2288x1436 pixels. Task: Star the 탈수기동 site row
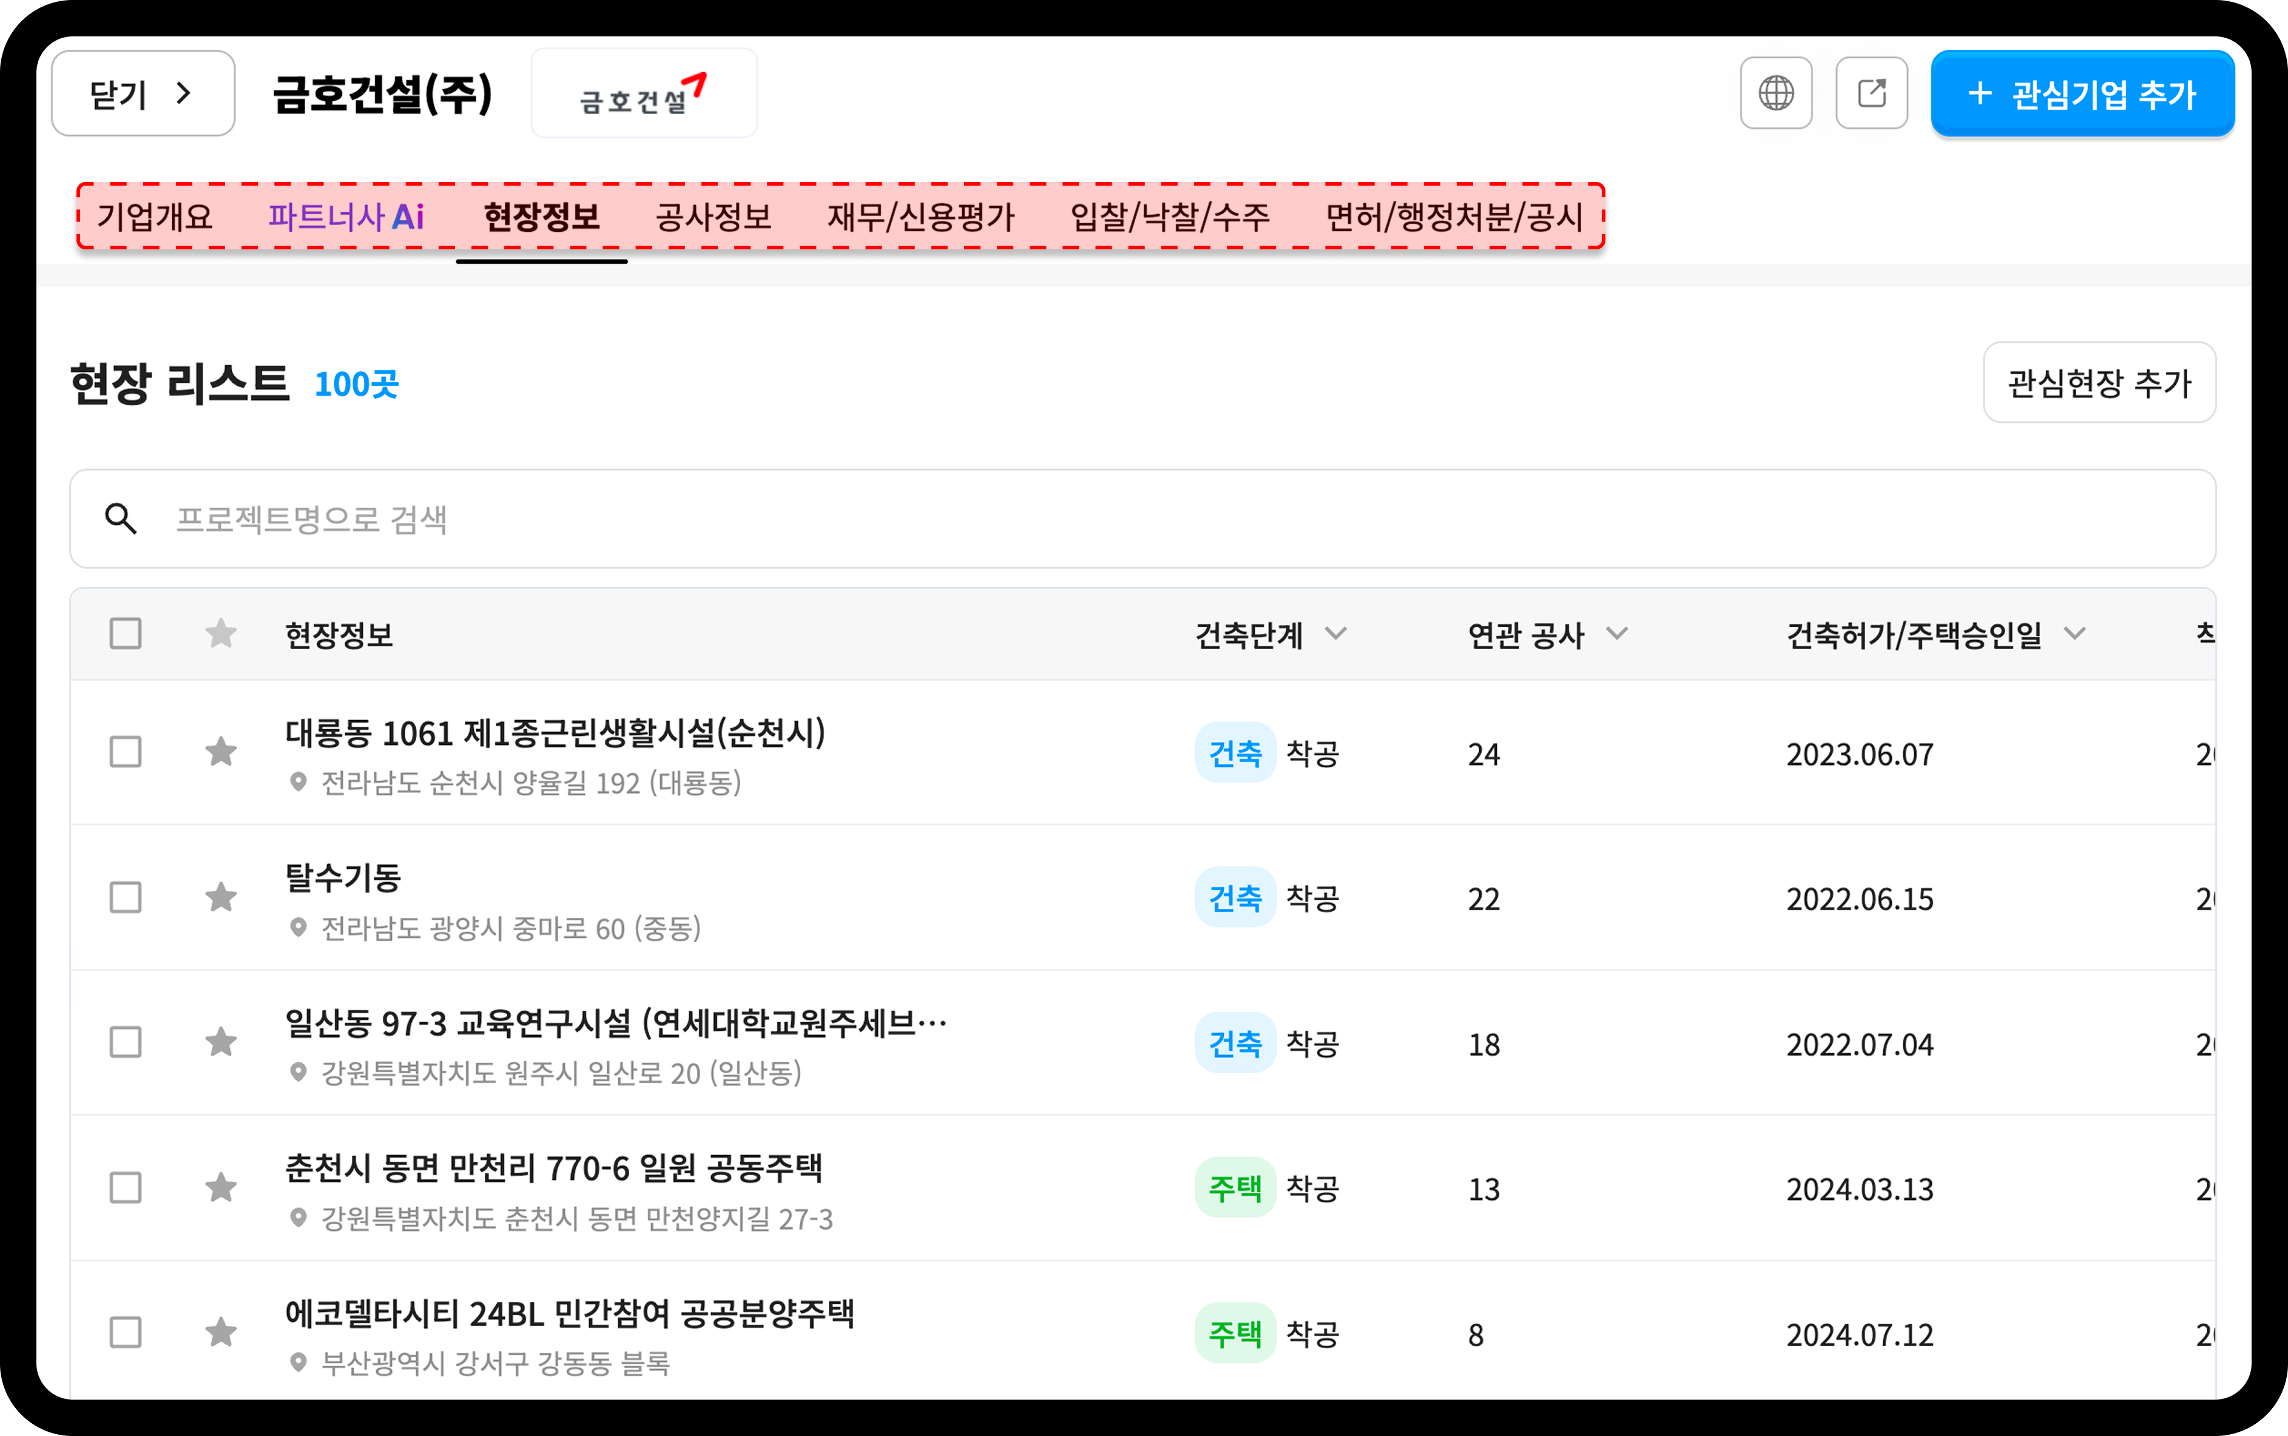(221, 897)
